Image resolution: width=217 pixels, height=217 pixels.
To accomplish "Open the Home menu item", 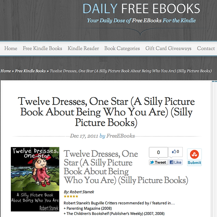I will point(11,49).
